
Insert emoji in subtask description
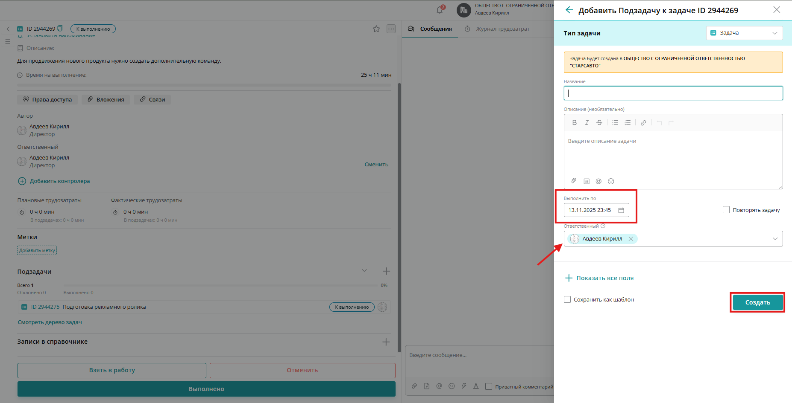[x=611, y=181]
